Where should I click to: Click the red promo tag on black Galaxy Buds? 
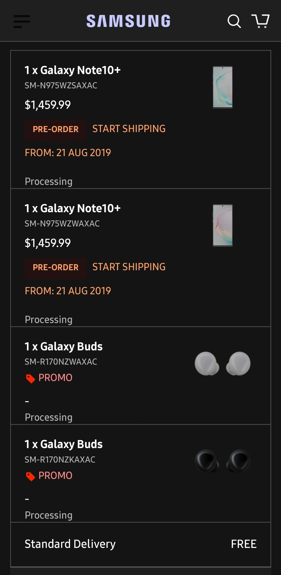click(30, 476)
